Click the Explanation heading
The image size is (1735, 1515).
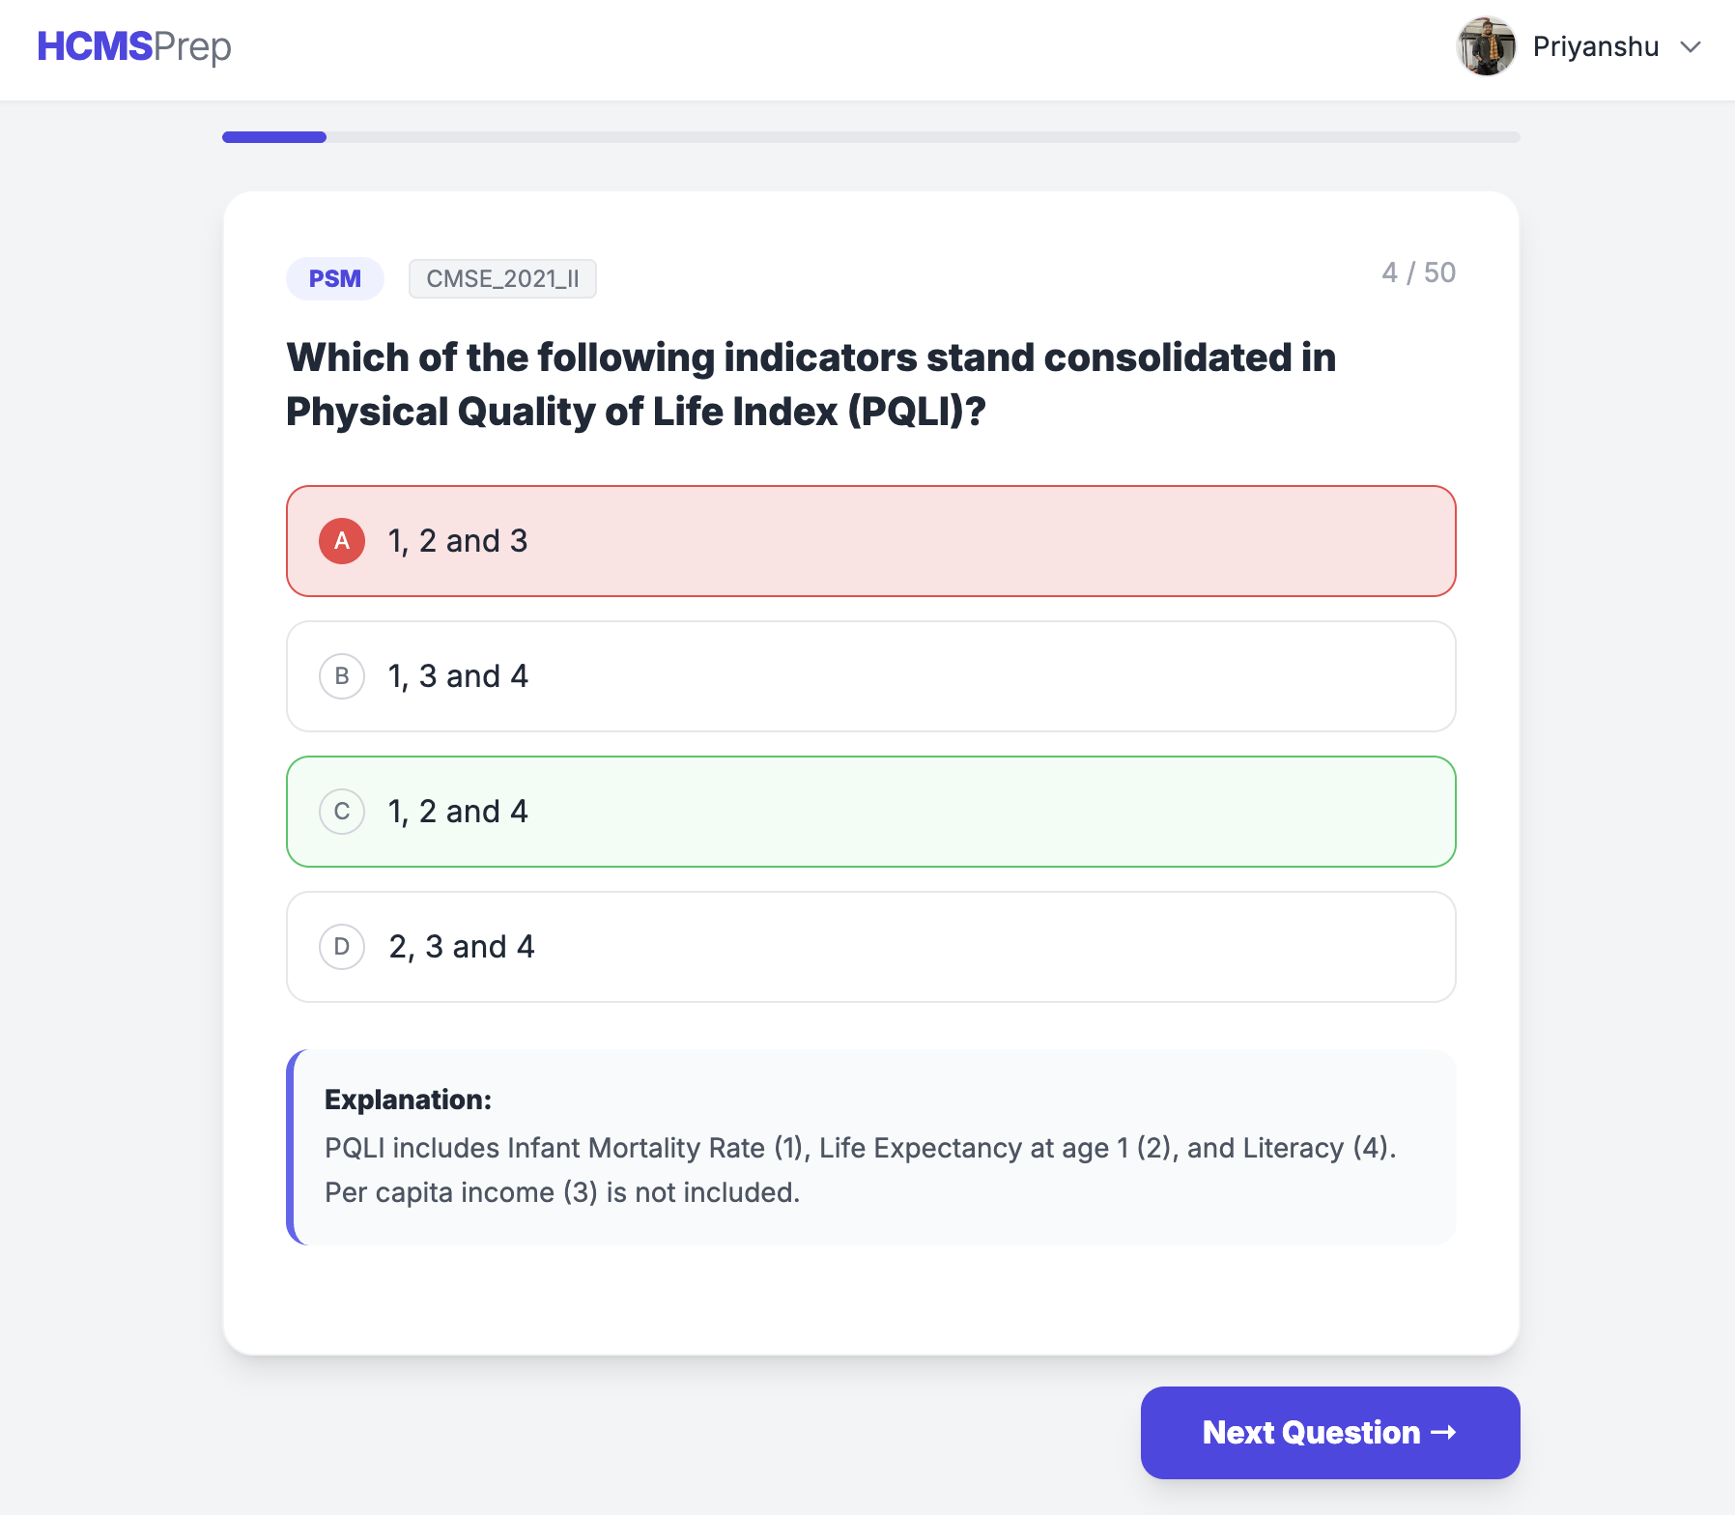coord(408,1100)
